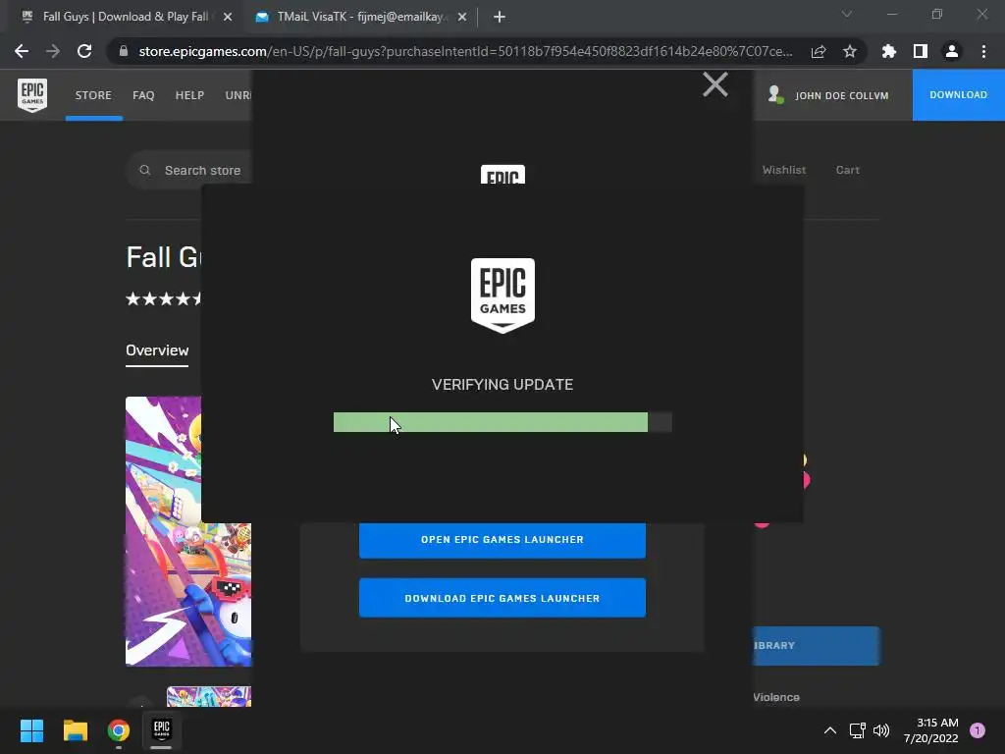Click the Epic Games logo in launcher splash
Screen dimensions: 1005x754
(x=502, y=296)
